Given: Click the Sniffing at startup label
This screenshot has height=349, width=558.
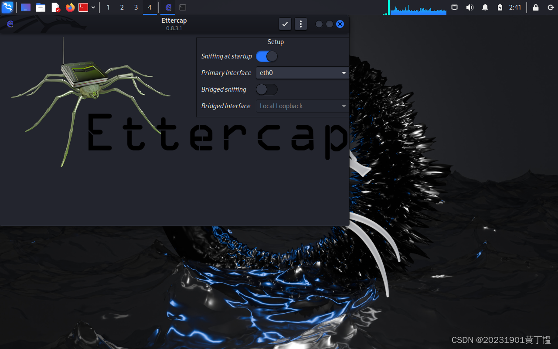Looking at the screenshot, I should (227, 56).
